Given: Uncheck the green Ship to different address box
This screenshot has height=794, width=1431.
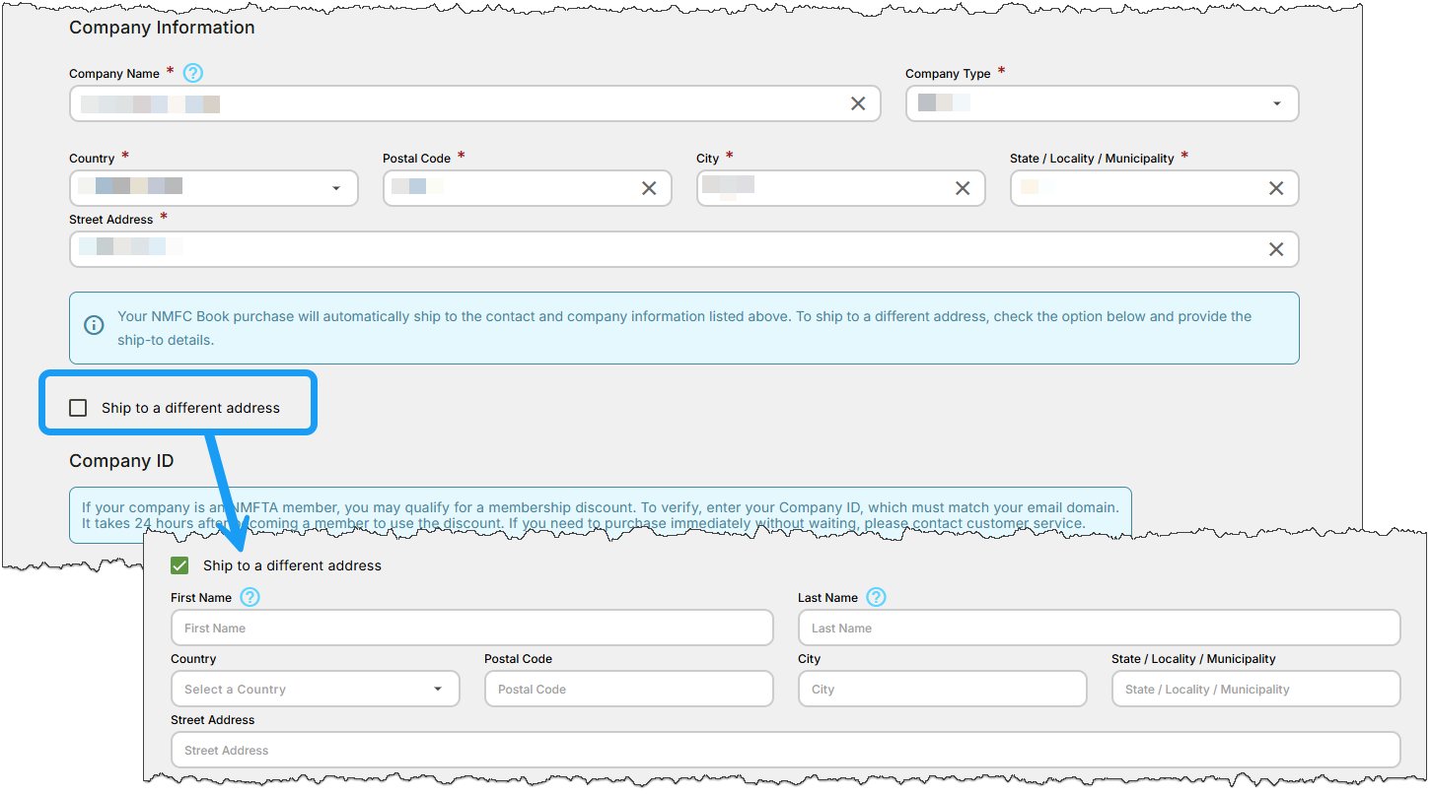Looking at the screenshot, I should [179, 565].
